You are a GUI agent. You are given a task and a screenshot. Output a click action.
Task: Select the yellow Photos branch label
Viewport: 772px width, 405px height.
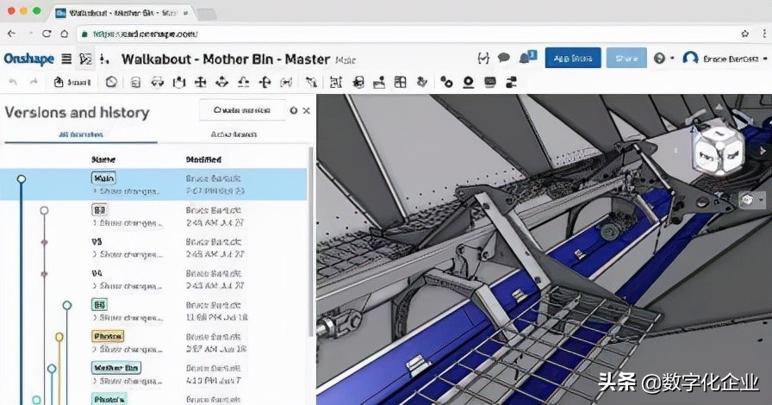(x=108, y=337)
